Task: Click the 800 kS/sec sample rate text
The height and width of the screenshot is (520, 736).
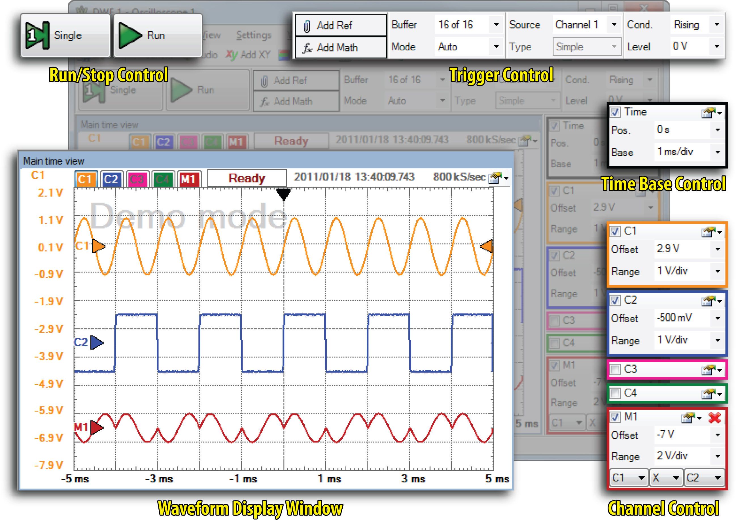Action: click(x=459, y=177)
